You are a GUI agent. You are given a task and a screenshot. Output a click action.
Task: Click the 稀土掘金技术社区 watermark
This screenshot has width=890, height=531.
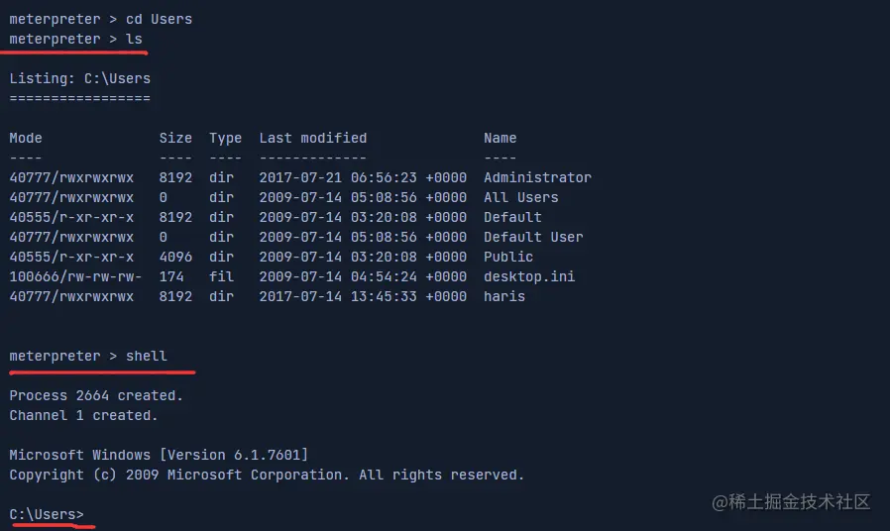[x=791, y=501]
